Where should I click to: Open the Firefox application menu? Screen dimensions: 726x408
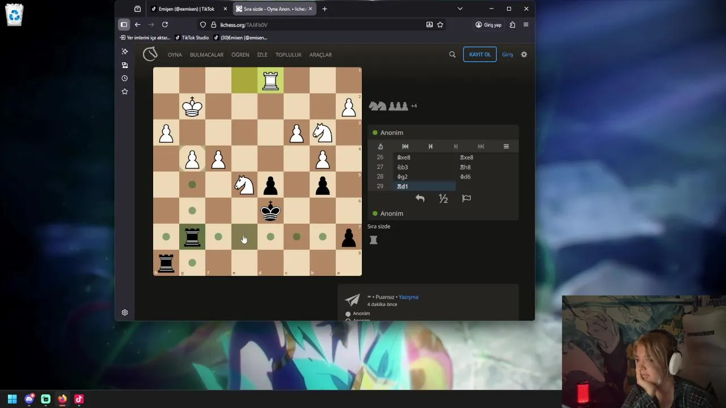pos(526,25)
